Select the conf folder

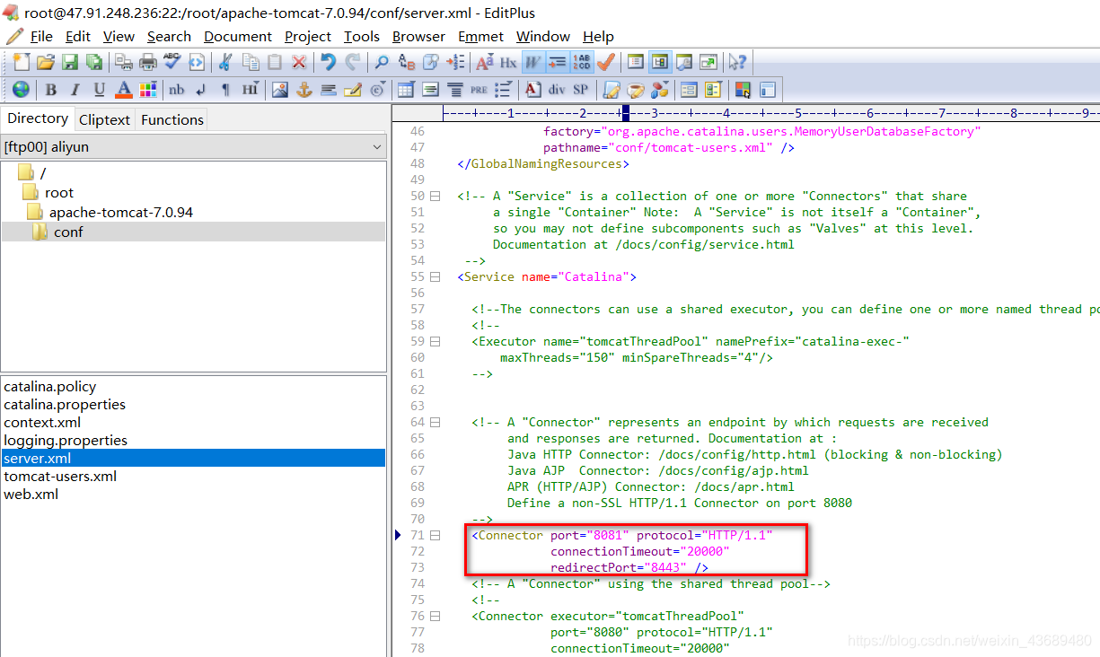pyautogui.click(x=68, y=232)
